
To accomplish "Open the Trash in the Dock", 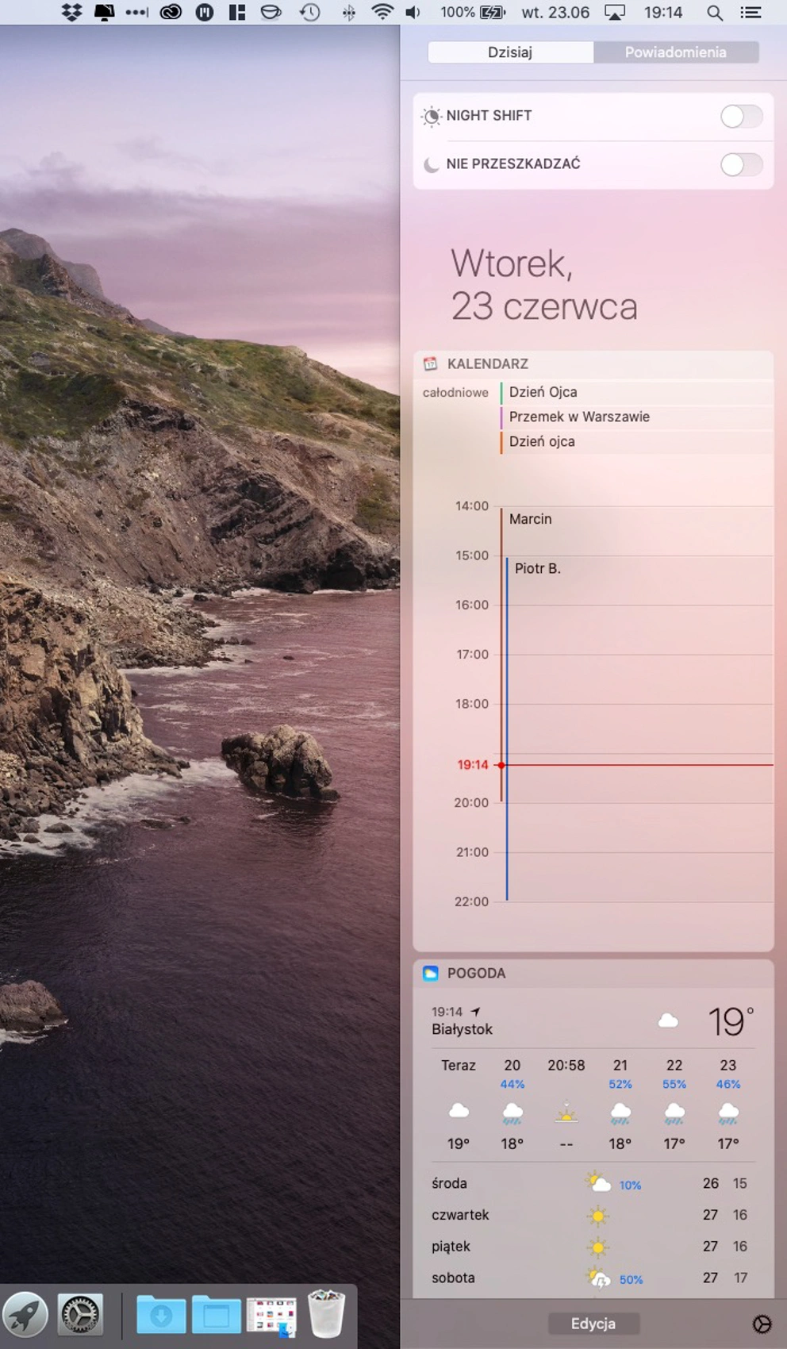I will [326, 1313].
